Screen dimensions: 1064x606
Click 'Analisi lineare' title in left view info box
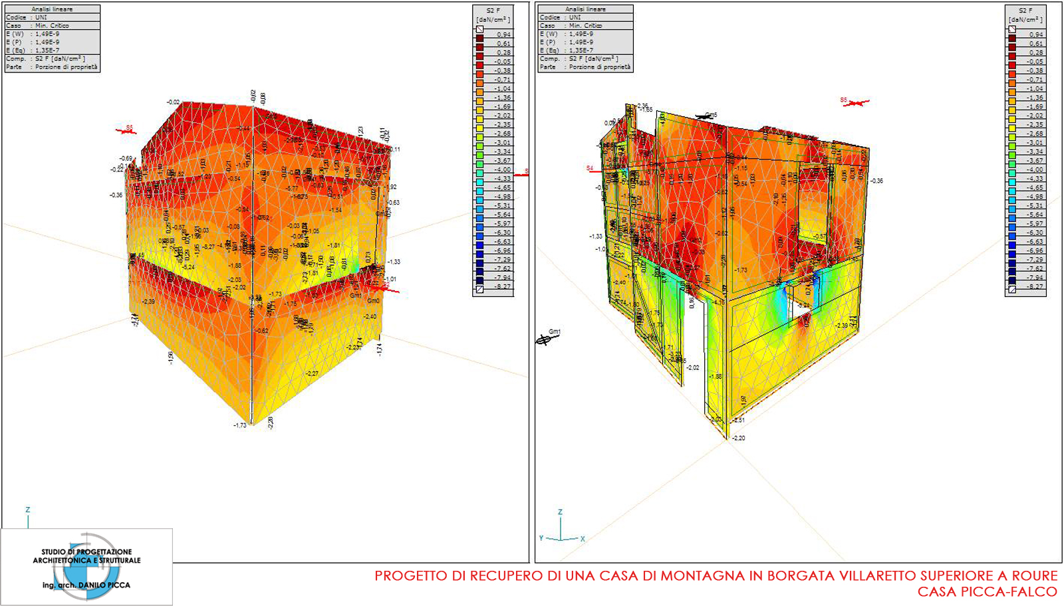pyautogui.click(x=53, y=9)
